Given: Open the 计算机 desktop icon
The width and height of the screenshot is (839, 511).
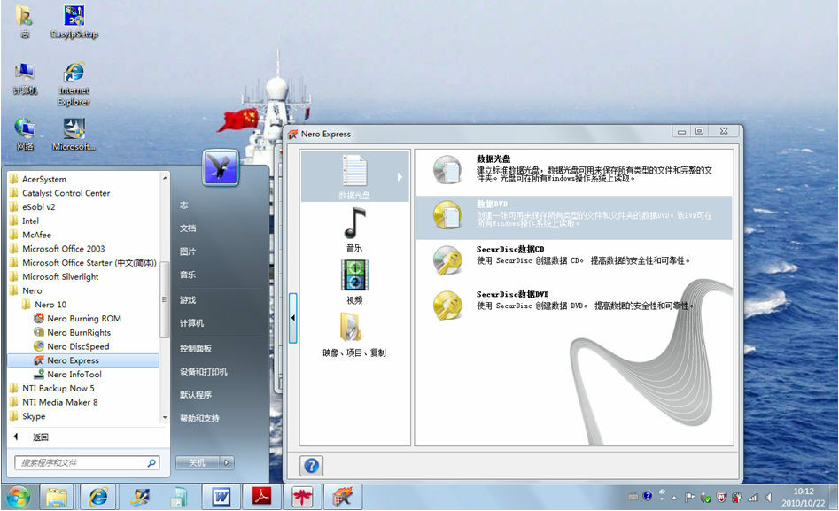Looking at the screenshot, I should pos(25,79).
